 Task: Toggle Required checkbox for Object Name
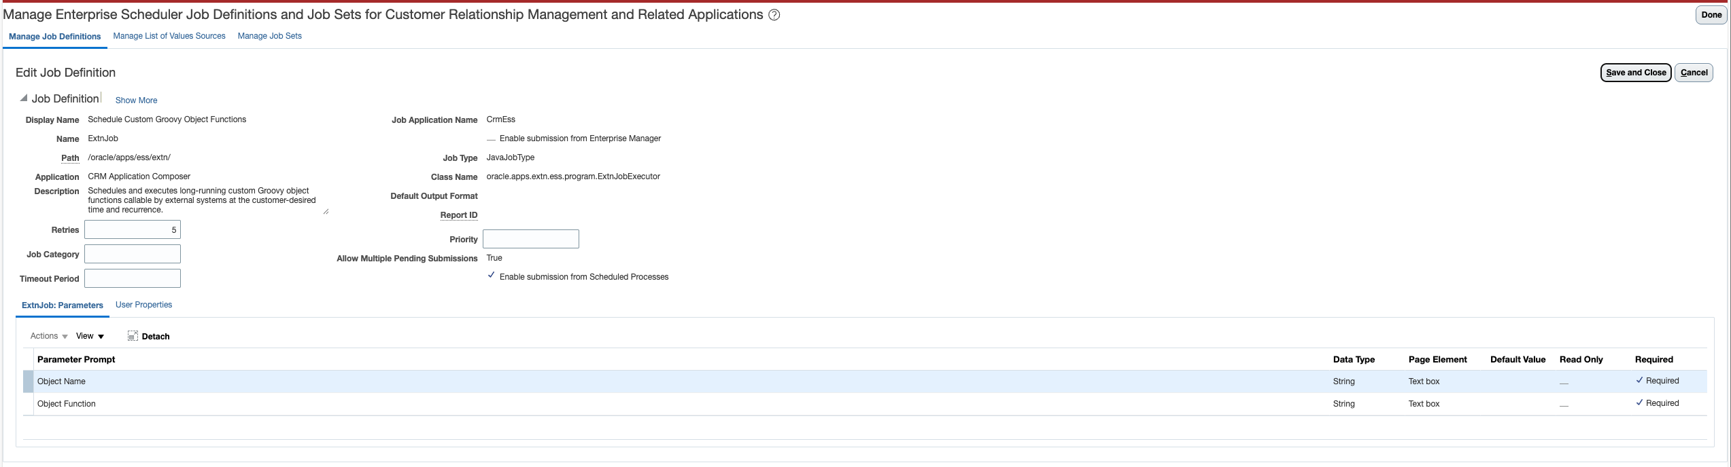(x=1639, y=381)
